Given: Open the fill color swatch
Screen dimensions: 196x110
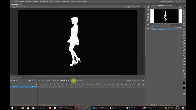Looking at the screenshot, I should point(184,88).
